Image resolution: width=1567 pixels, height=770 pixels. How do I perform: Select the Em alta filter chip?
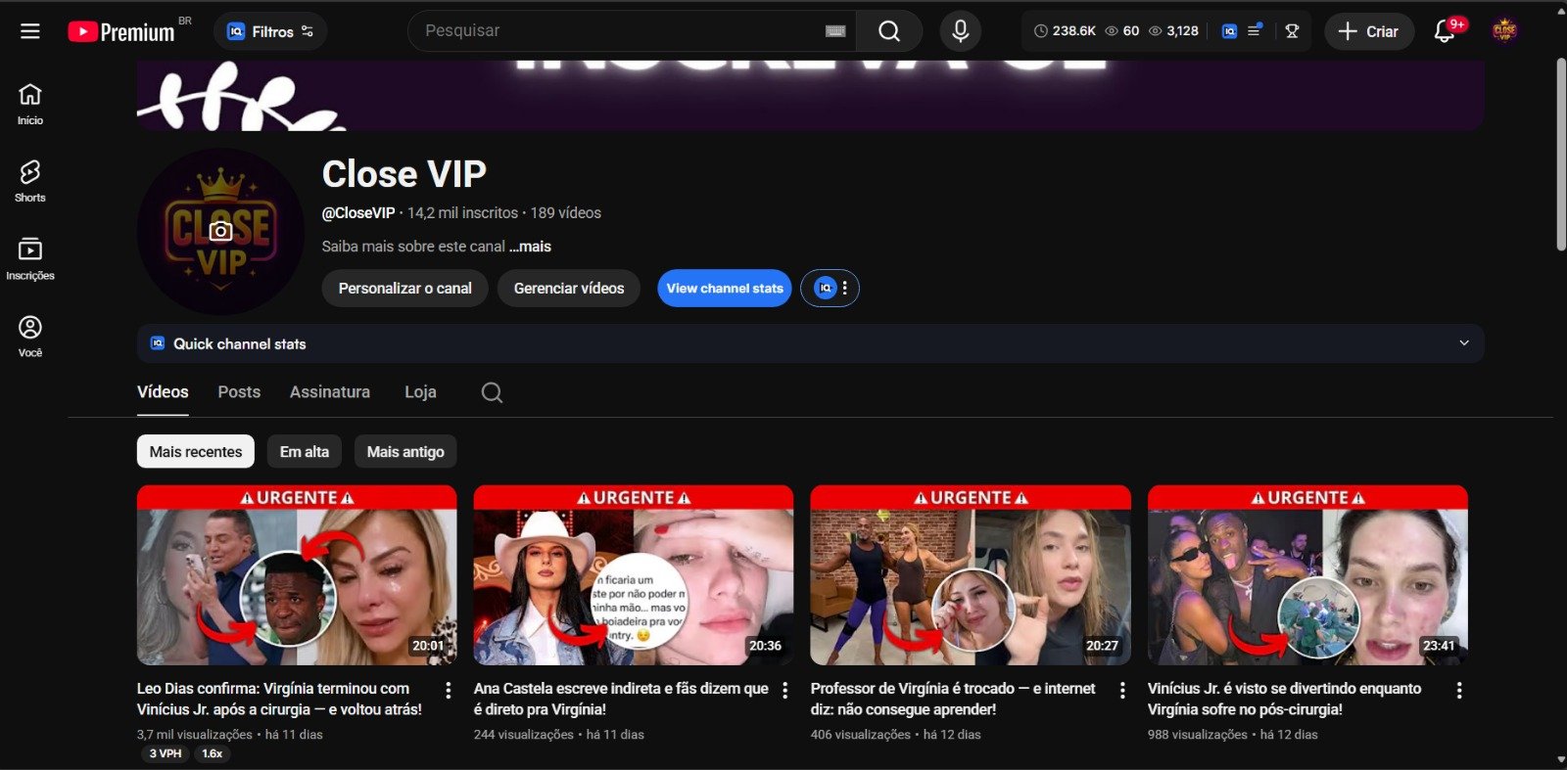(x=305, y=451)
